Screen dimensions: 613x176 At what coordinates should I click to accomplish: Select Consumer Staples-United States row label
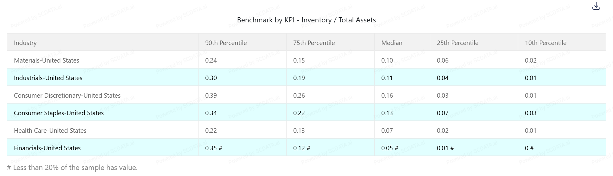tap(59, 113)
